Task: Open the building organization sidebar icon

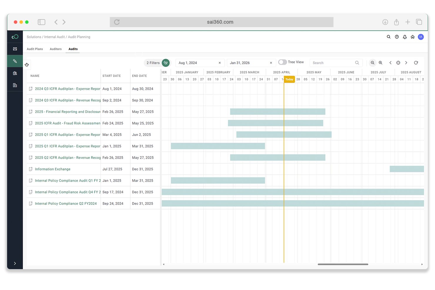Action: pos(15,85)
